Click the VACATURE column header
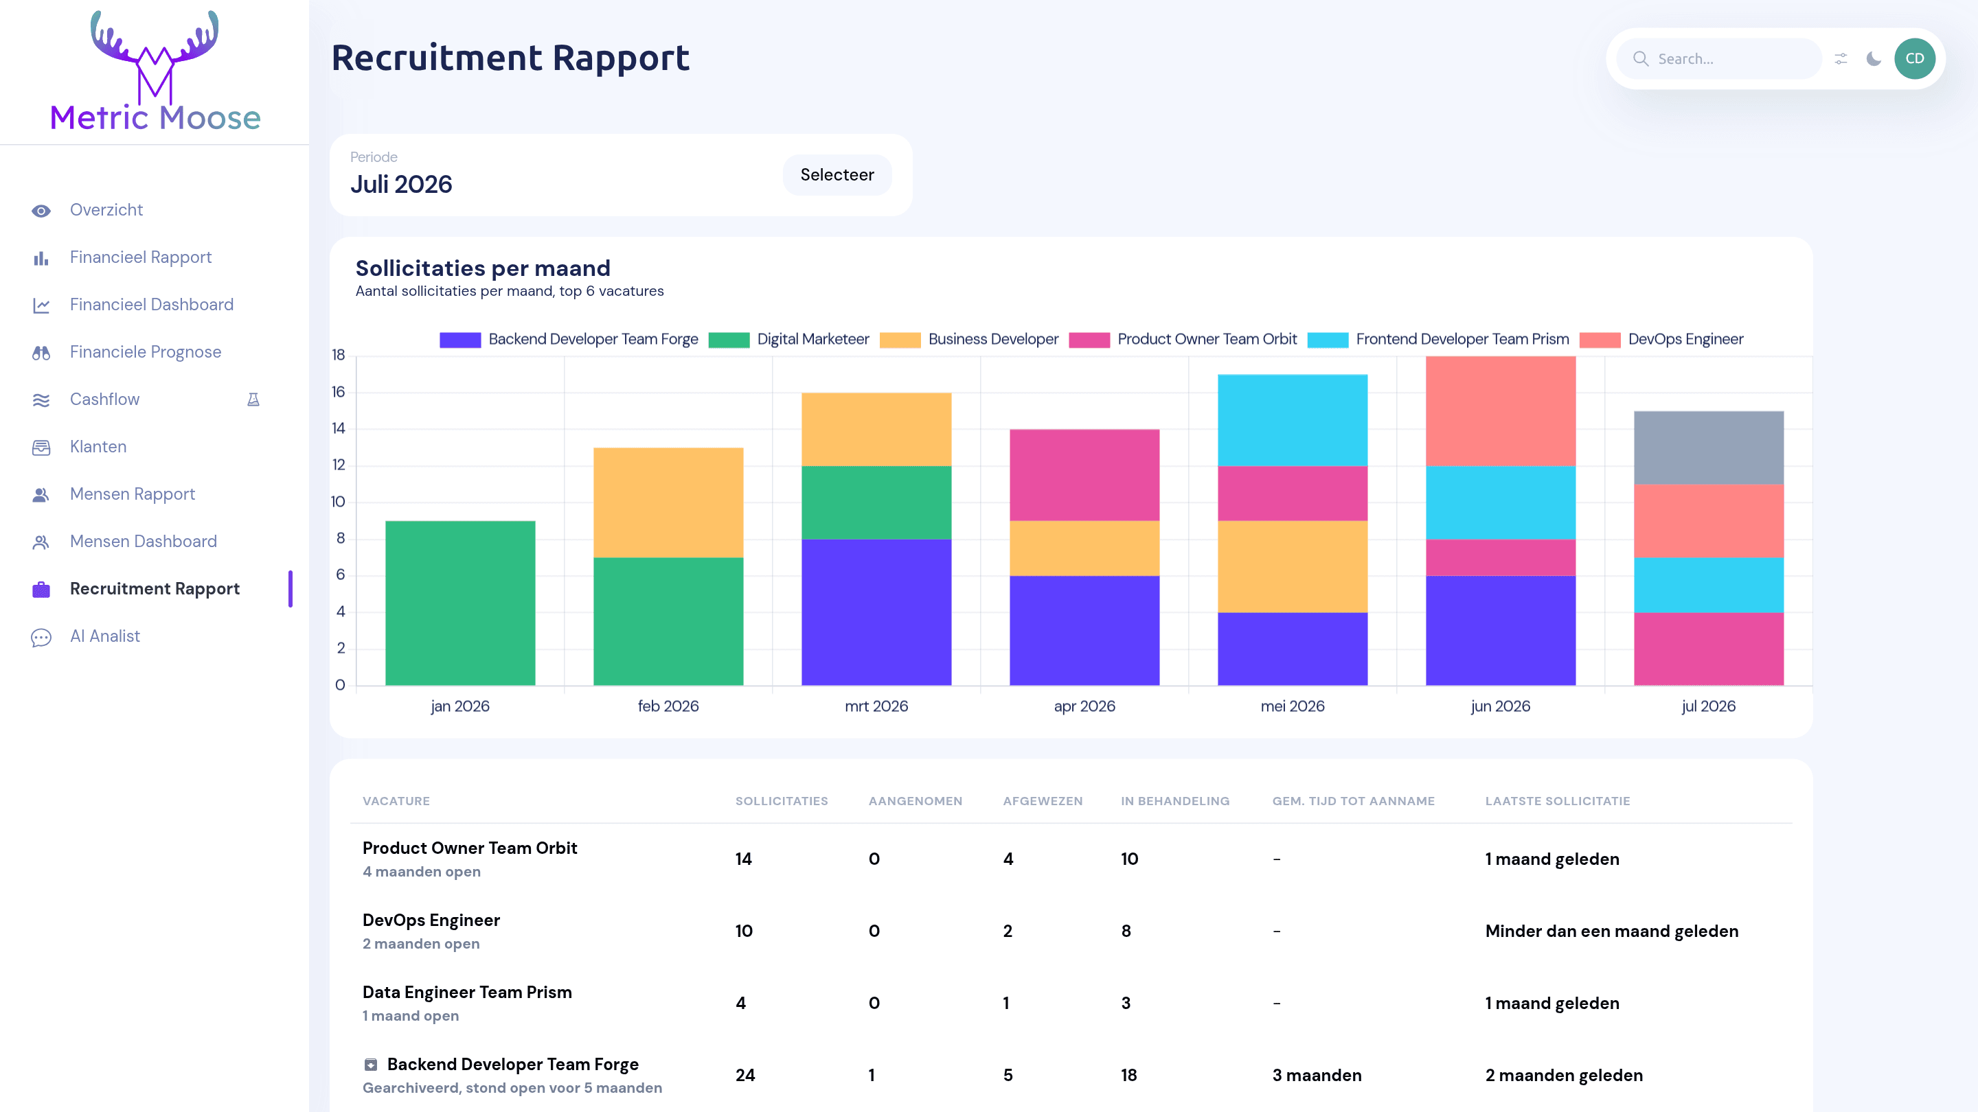 [396, 801]
